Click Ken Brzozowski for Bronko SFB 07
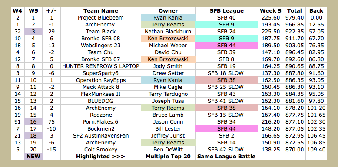The width and height of the screenshot is (338, 167). [x=168, y=59]
